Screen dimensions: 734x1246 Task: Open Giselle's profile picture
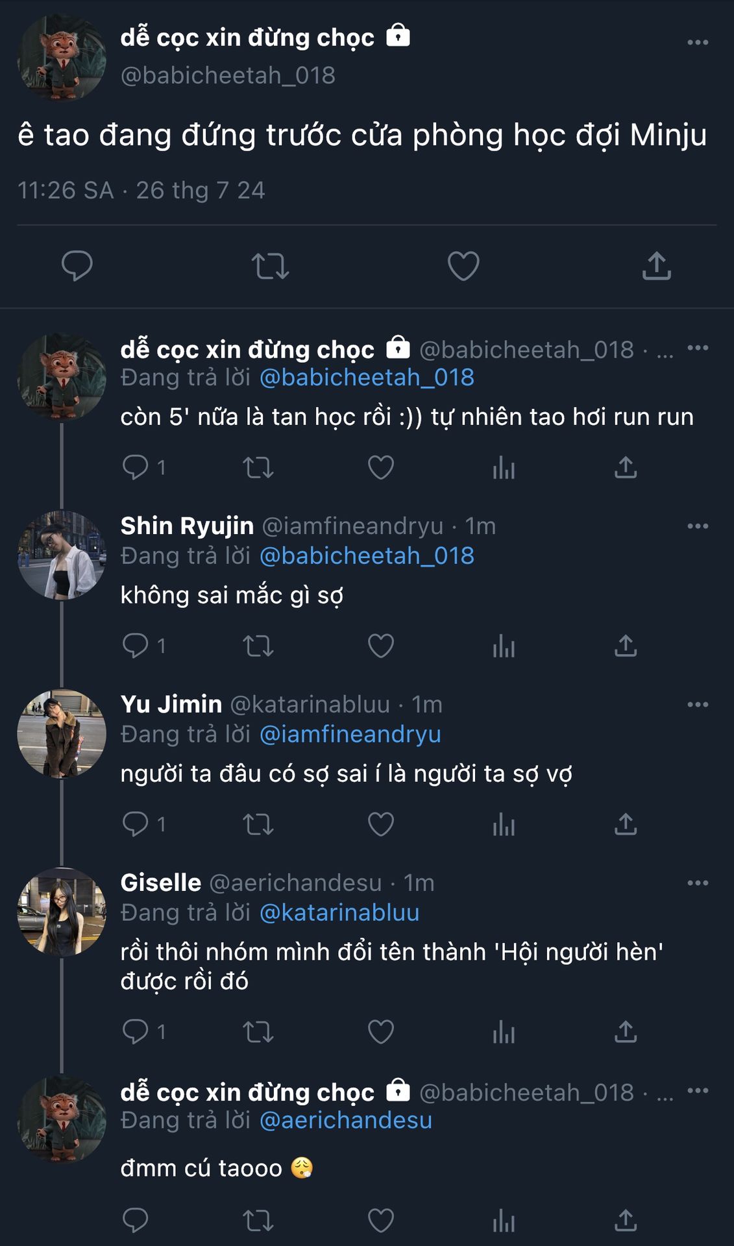coord(62,912)
